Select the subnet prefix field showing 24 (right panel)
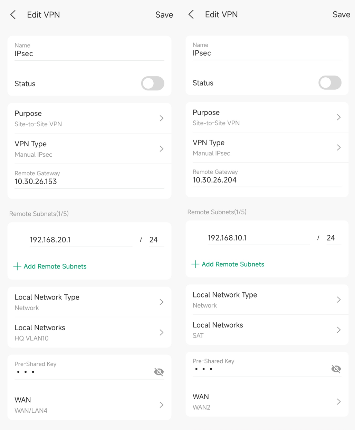Image resolution: width=355 pixels, height=430 pixels. (332, 238)
